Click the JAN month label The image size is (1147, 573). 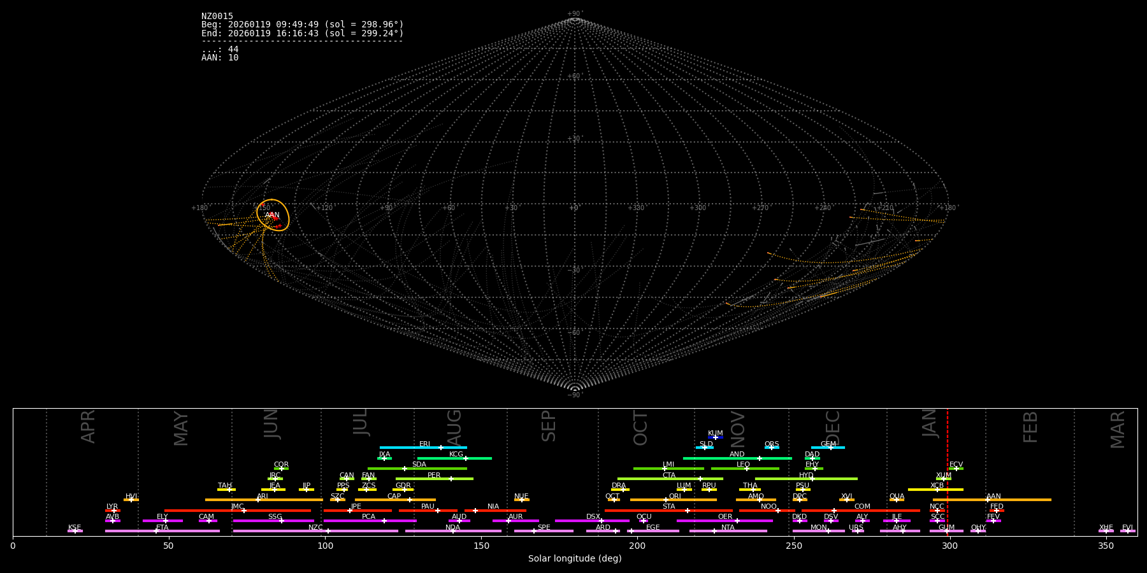click(x=930, y=423)
